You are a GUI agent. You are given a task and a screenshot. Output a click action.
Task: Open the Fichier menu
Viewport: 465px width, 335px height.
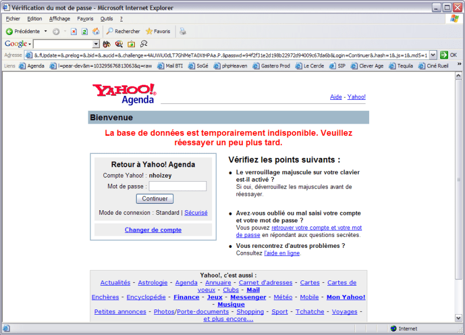[13, 19]
